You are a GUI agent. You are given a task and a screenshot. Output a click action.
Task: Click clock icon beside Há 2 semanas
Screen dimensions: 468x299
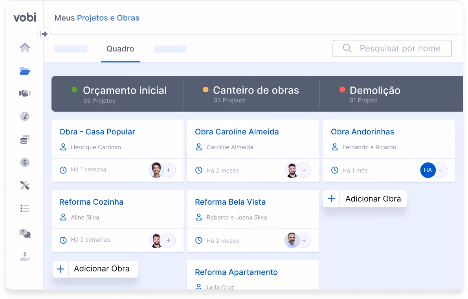coord(63,240)
